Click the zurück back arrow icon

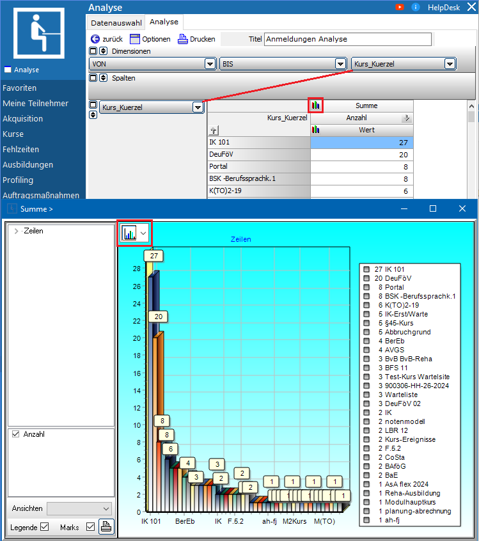click(x=95, y=39)
